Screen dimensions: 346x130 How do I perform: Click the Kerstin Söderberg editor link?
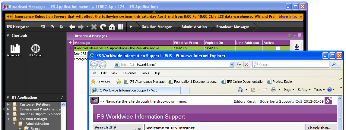tap(262, 101)
